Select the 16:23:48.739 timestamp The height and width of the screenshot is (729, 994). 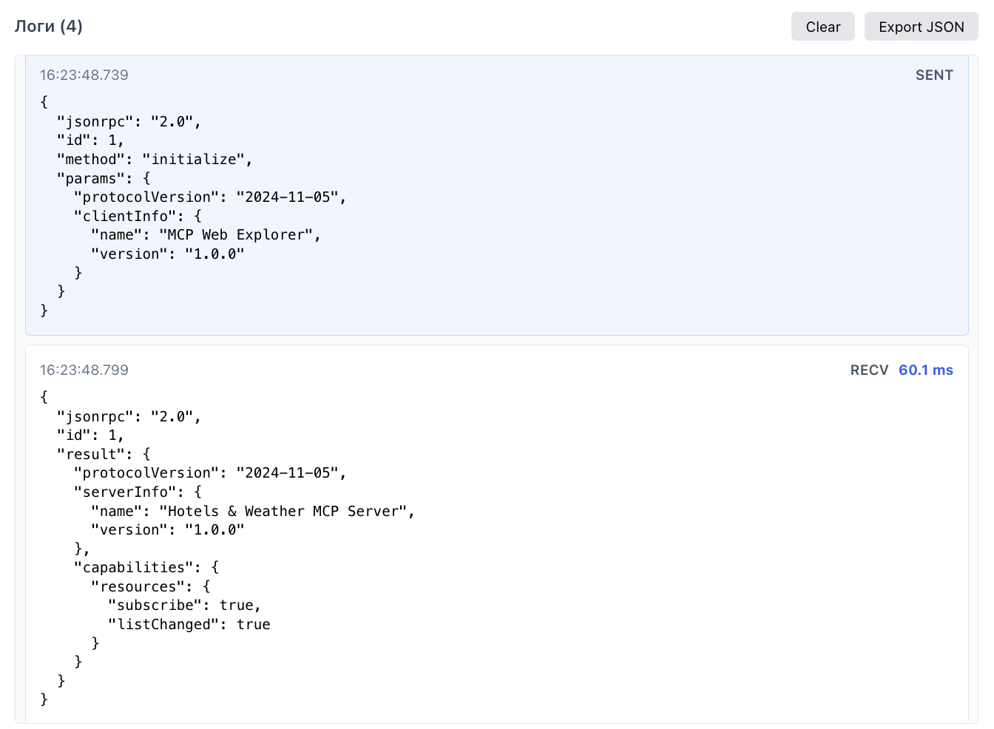(84, 75)
